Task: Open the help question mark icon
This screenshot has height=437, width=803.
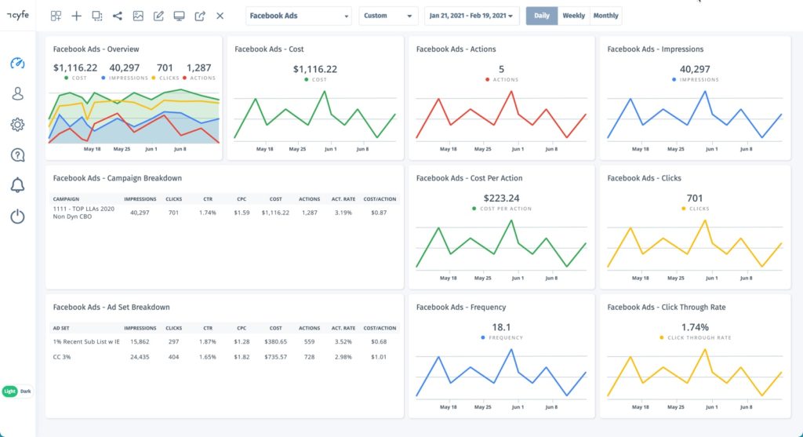Action: [x=17, y=155]
